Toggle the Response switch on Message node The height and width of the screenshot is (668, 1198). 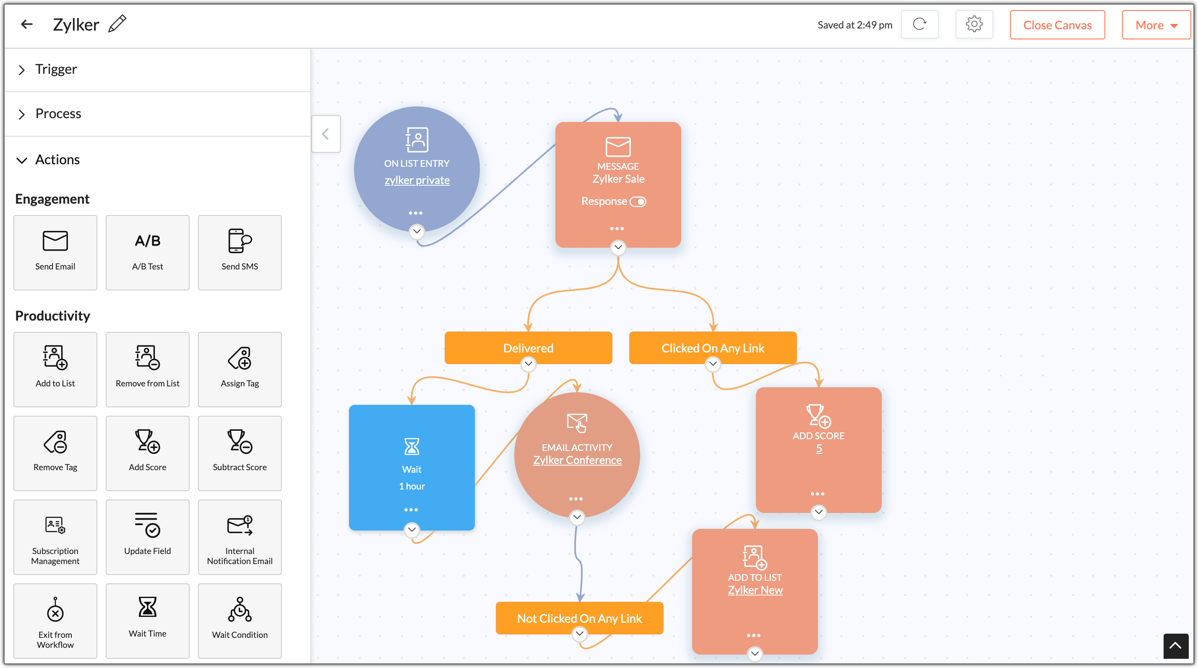(638, 202)
